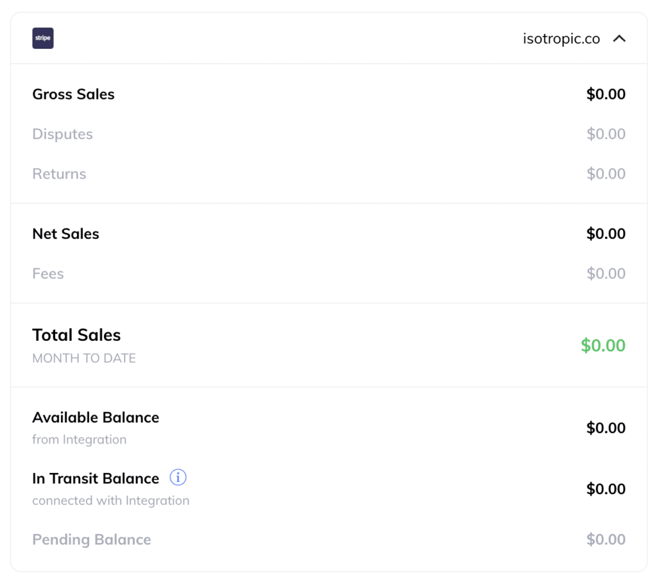657x586 pixels.
Task: Select the isotropic.co account name
Action: [561, 39]
